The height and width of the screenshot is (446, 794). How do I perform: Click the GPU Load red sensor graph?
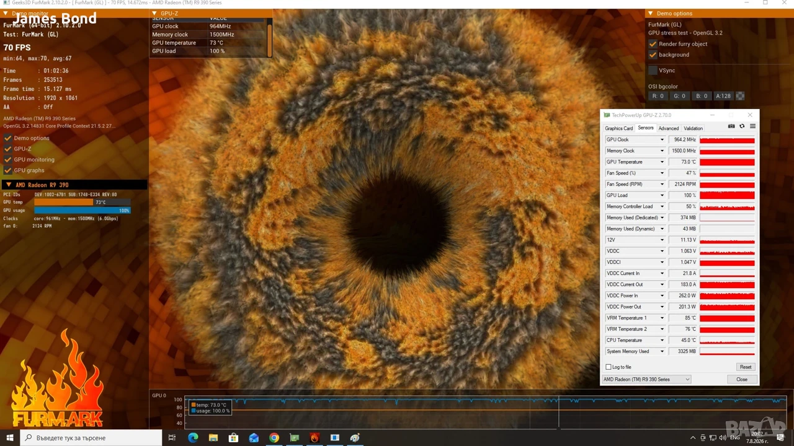coord(727,196)
